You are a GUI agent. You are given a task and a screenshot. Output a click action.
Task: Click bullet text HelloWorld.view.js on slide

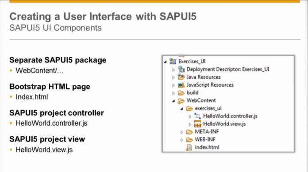44,150
